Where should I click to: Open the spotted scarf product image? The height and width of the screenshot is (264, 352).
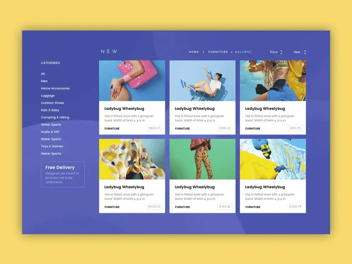pyautogui.click(x=132, y=159)
